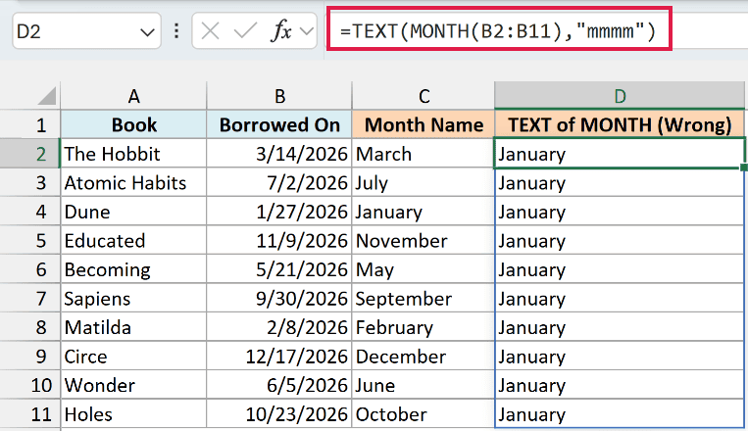Select cell containing Matilda

pos(133,327)
